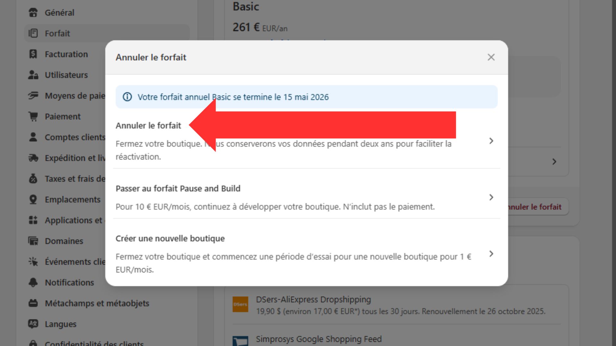Open the Forfait settings menu item

tap(57, 33)
